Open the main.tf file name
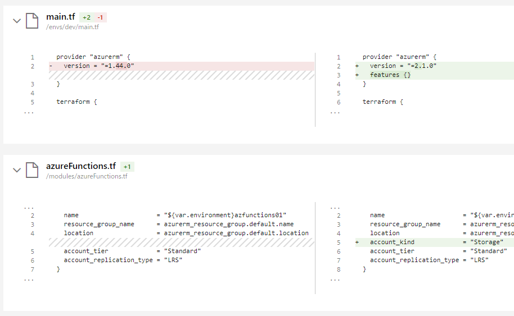 point(61,17)
